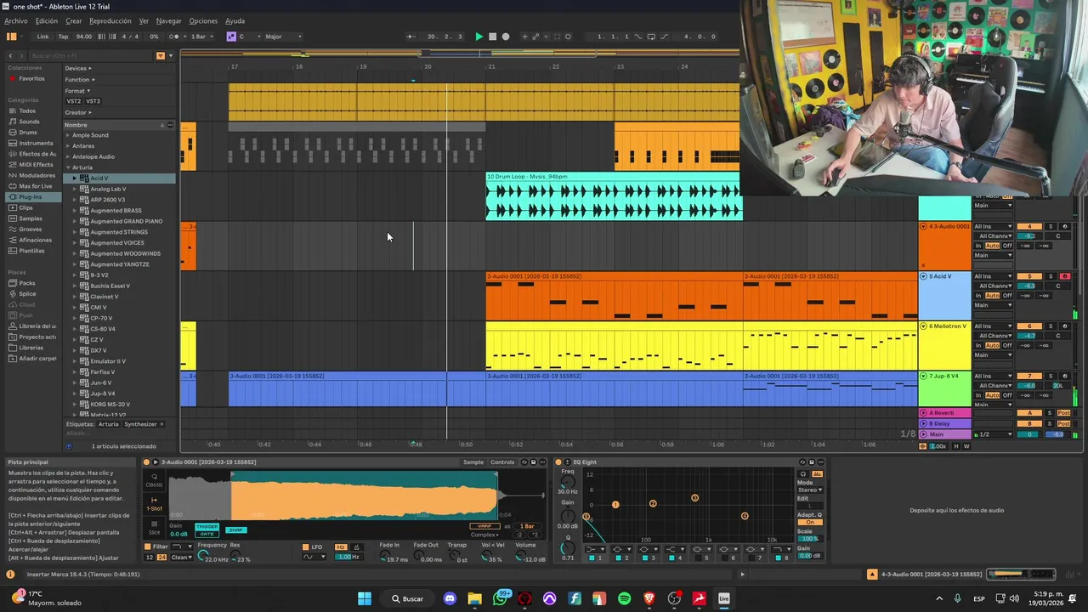Open the Favoritos collection

tap(31, 79)
